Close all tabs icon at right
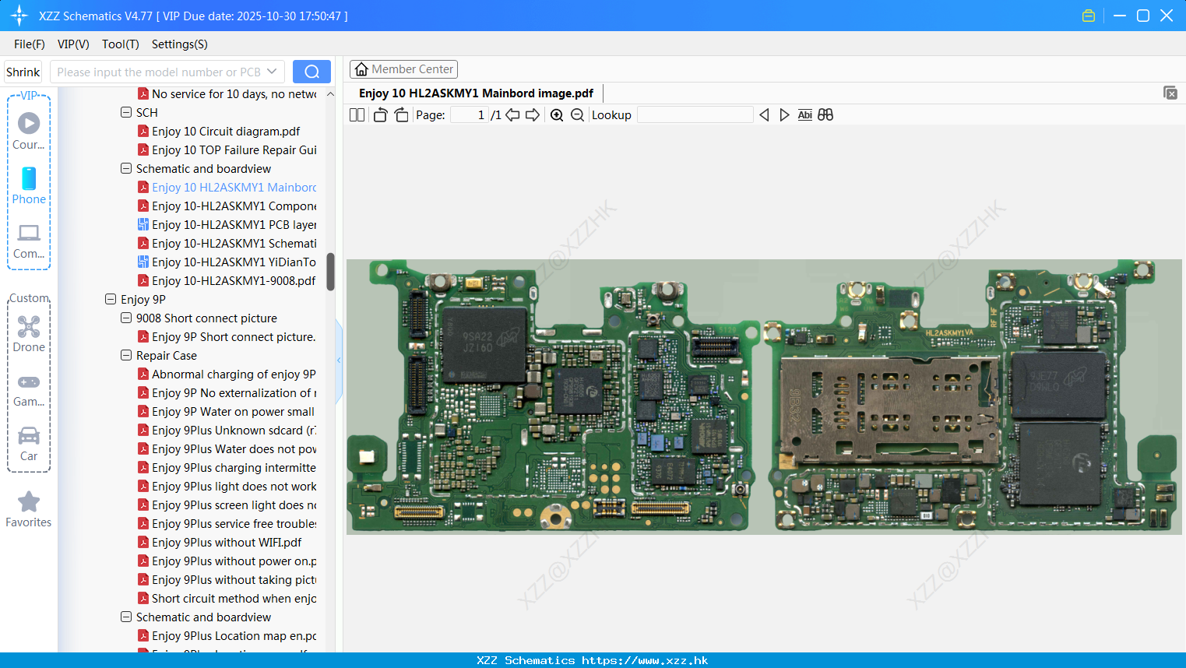Viewport: 1186px width, 668px height. pyautogui.click(x=1170, y=93)
